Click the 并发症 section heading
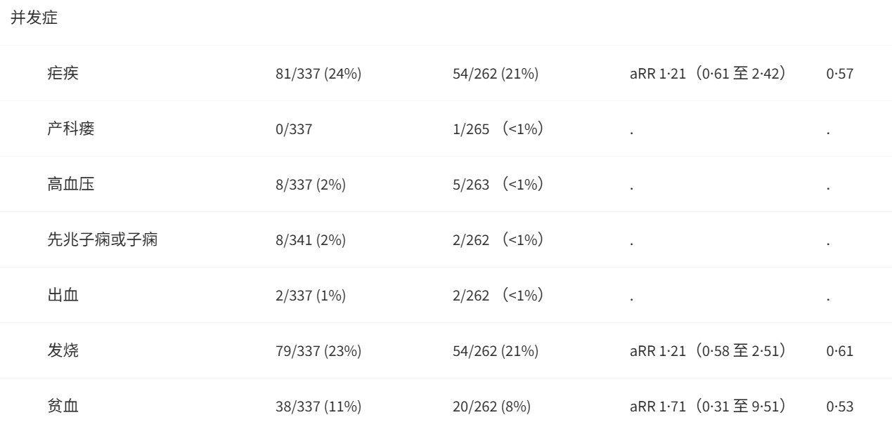Screen dimensions: 892x422 [x=34, y=19]
